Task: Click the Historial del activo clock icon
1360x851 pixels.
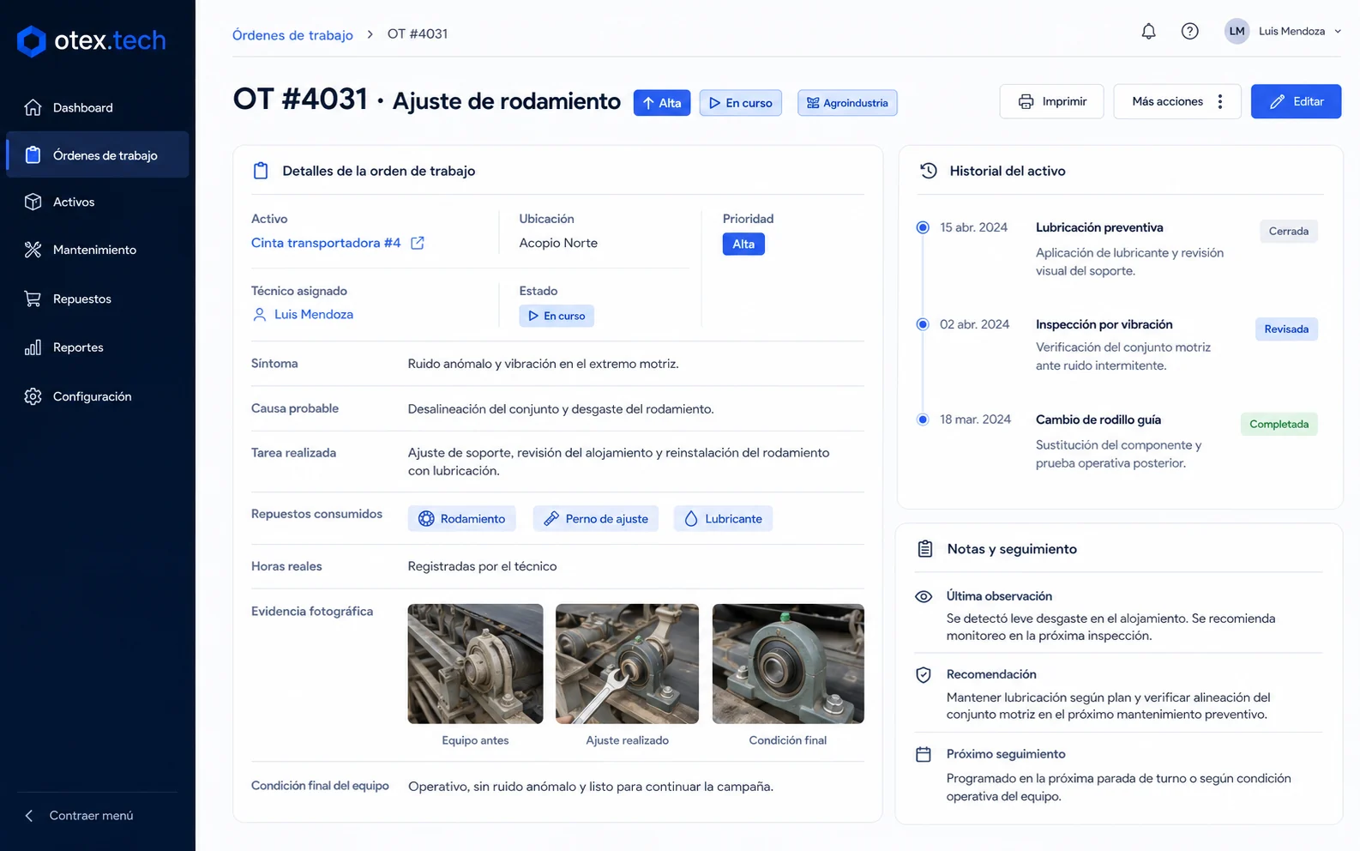Action: coord(929,171)
